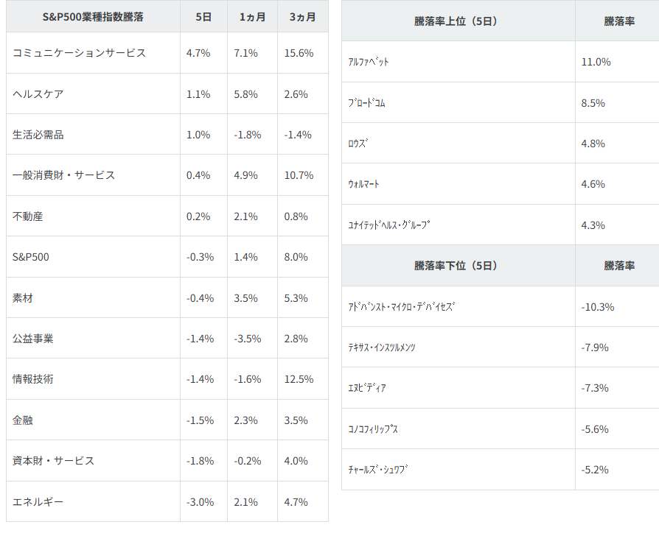Click the 騰落率下位(5日) header
Viewport: 659px width, 533px height.
(456, 266)
